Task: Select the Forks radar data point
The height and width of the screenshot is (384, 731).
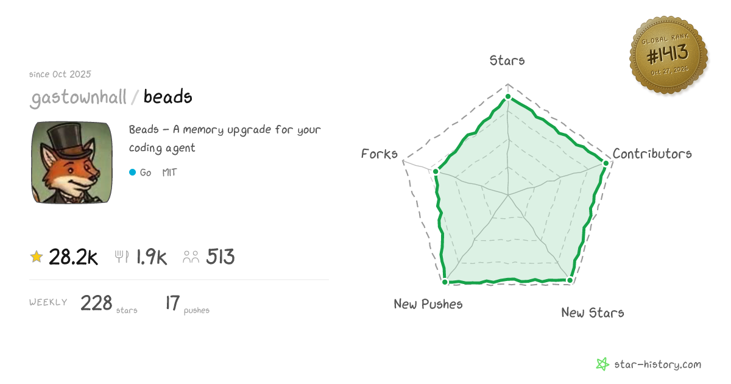Action: (436, 171)
